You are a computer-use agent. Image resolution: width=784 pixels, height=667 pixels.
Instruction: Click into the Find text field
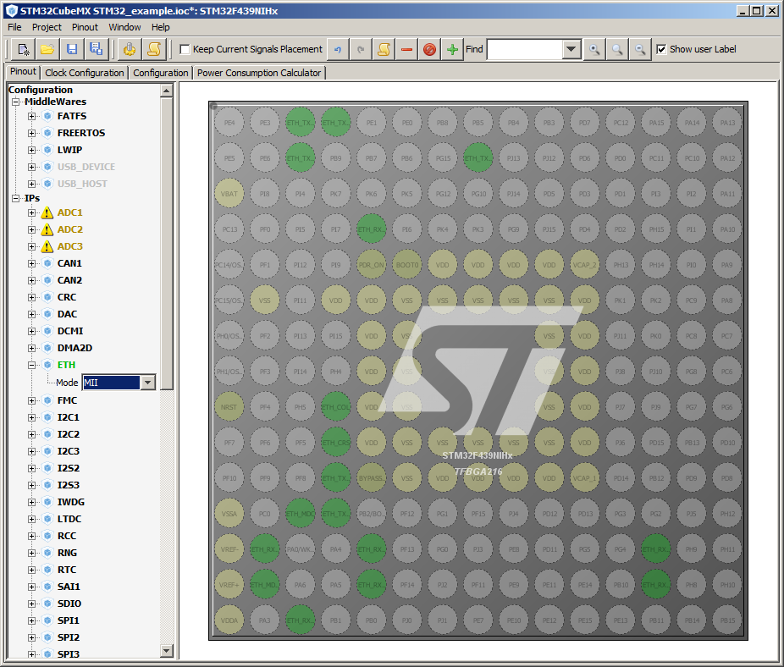click(x=525, y=49)
